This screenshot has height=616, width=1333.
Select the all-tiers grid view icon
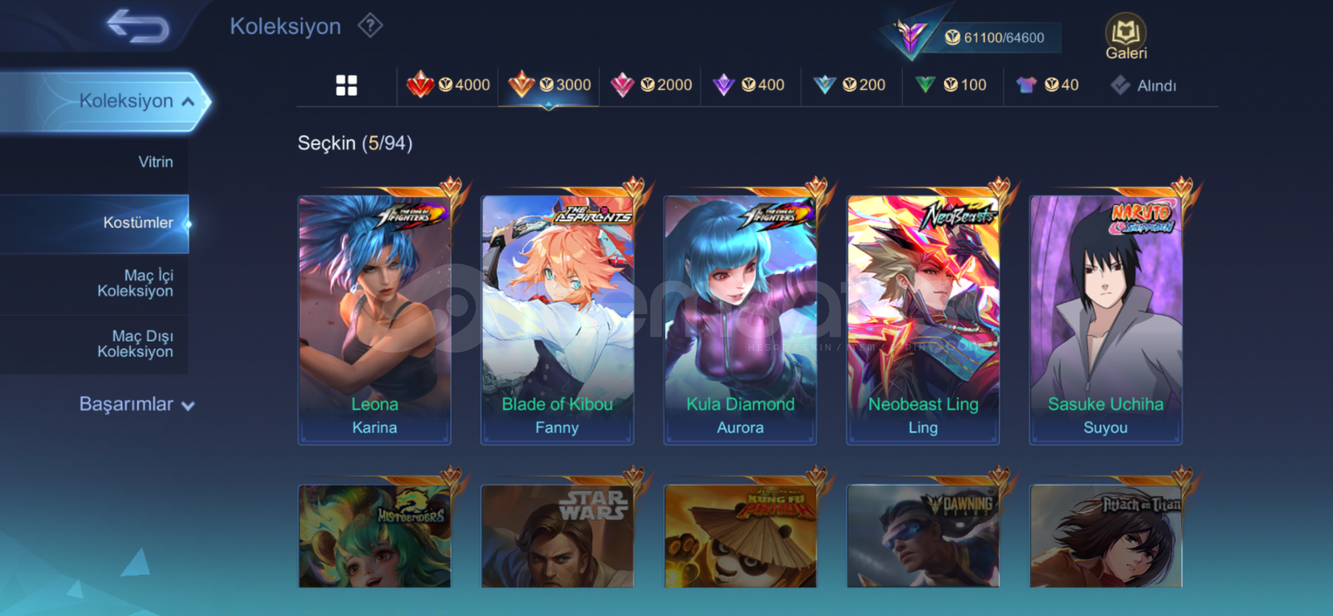coord(346,86)
